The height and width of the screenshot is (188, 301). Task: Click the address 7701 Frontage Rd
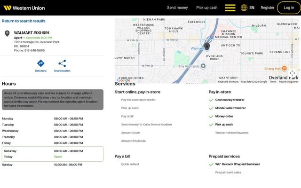coord(37,42)
